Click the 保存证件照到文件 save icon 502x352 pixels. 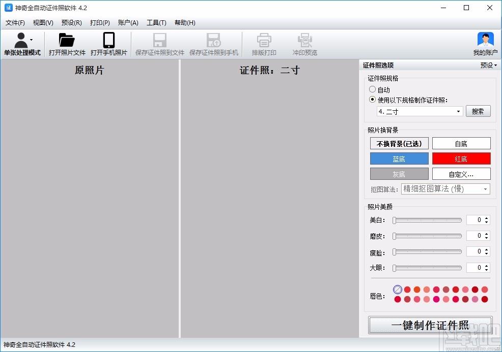[x=159, y=44]
